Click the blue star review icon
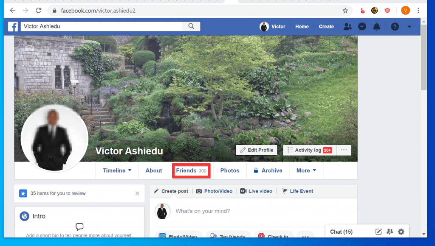The height and width of the screenshot is (246, 435). 23,193
